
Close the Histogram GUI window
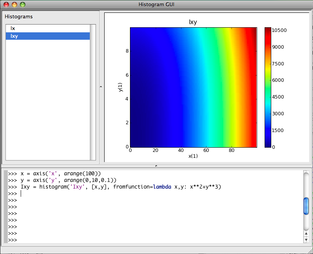pos(6,5)
